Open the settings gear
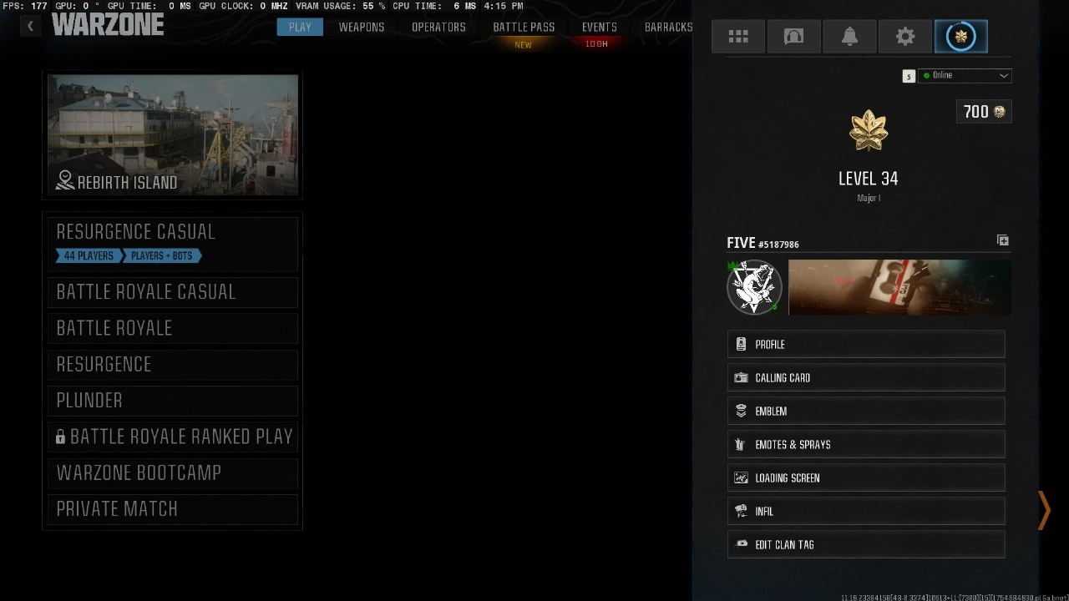 (905, 37)
